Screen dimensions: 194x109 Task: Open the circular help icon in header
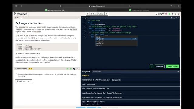click(x=179, y=14)
